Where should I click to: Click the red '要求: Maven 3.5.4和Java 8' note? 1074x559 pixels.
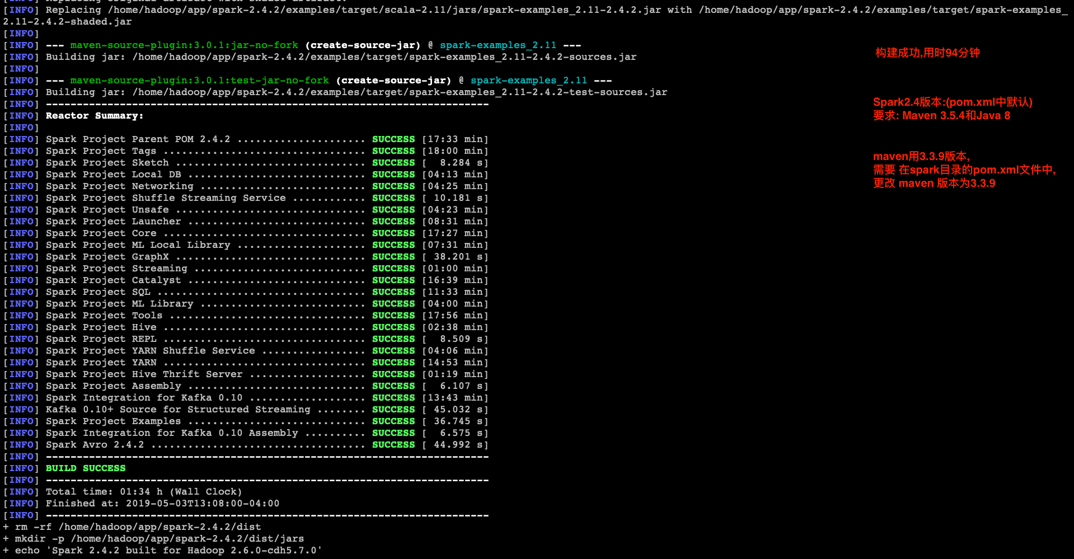(941, 116)
